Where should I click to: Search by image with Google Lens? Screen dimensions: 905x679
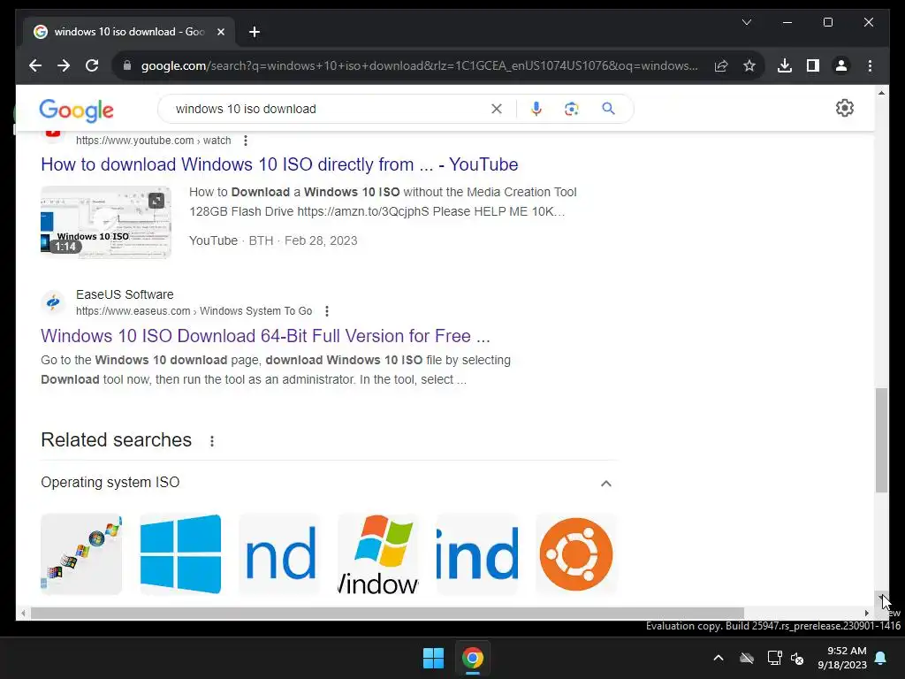tap(572, 109)
